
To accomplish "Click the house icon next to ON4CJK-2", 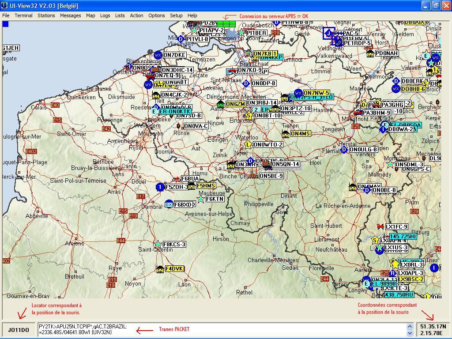I will (156, 95).
